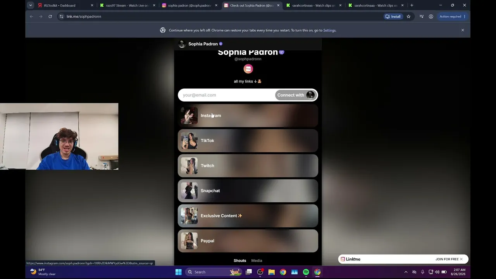Close the sophia padron Instagram tab
The width and height of the screenshot is (496, 279).
(216, 5)
